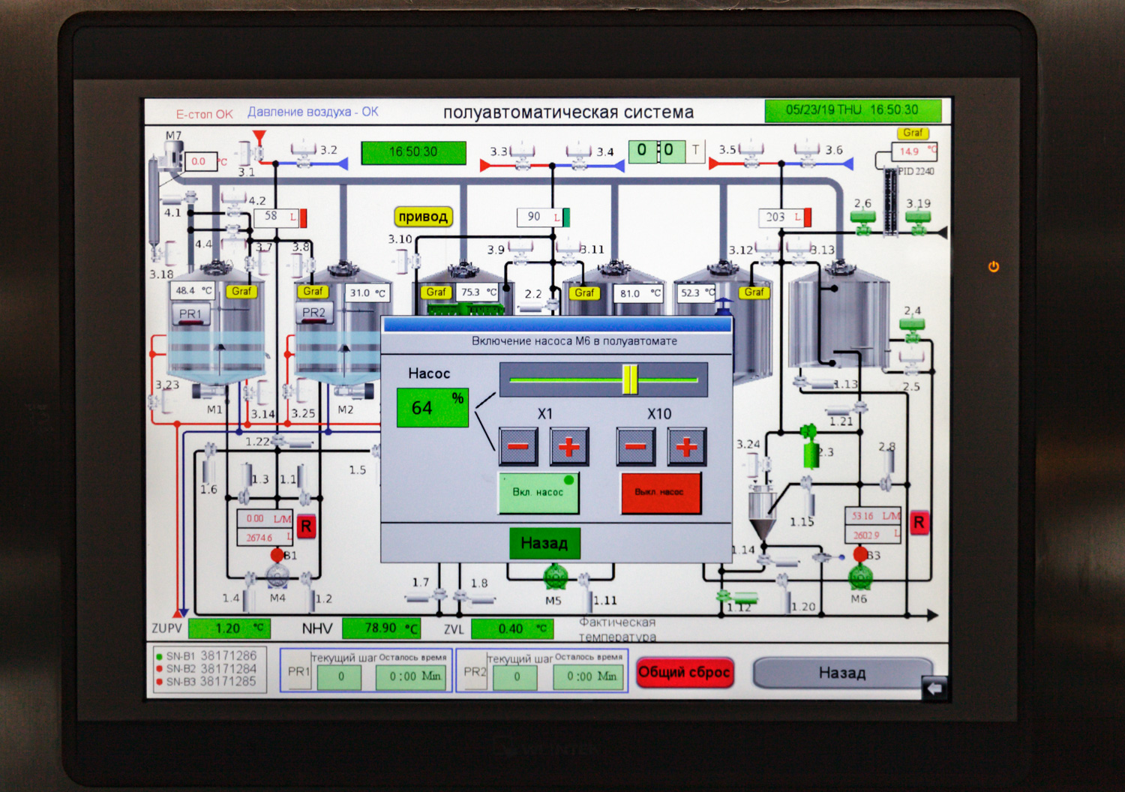Toggle green valve 2.3 icon

[x=809, y=446]
